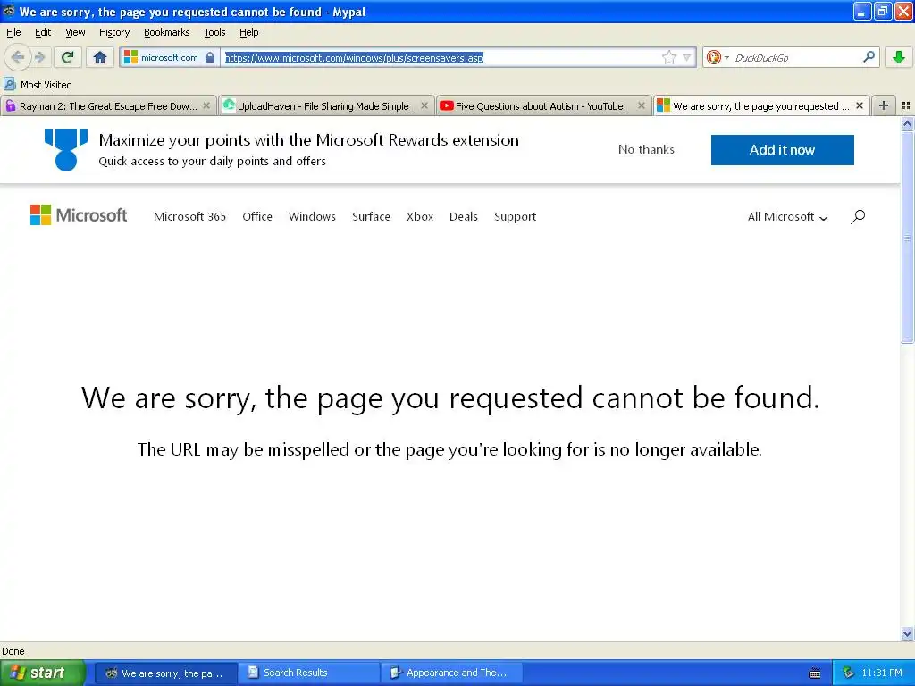915x686 pixels.
Task: Select the Search Results taskbar button
Action: [x=308, y=673]
